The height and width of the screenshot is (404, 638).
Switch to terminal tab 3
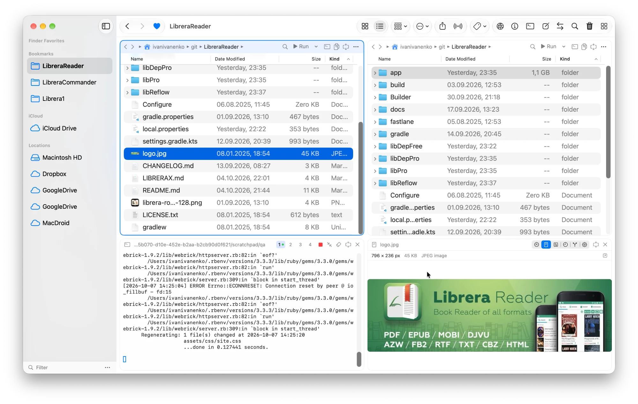(x=300, y=244)
